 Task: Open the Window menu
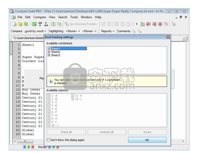coord(86,17)
